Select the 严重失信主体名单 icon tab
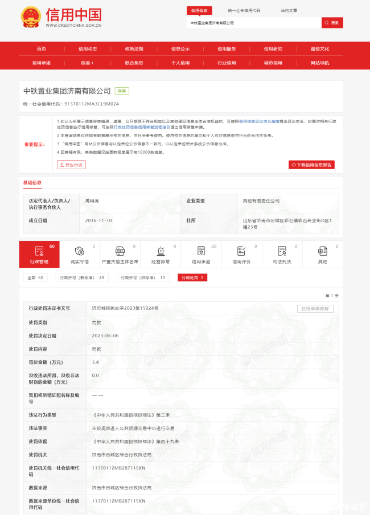The image size is (370, 515). [120, 255]
